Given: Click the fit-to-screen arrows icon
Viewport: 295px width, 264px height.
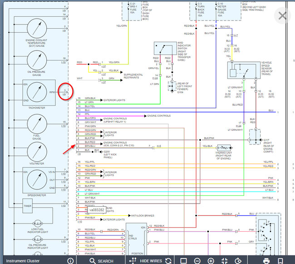Looking at the screenshot, I should click(x=224, y=260).
